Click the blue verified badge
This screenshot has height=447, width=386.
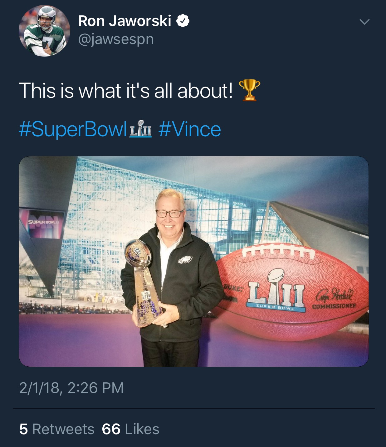click(x=183, y=21)
